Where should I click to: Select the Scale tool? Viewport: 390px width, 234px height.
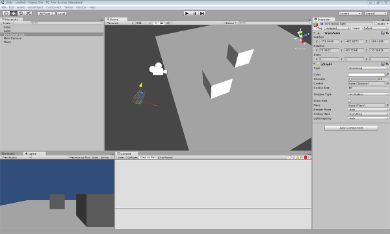29,14
